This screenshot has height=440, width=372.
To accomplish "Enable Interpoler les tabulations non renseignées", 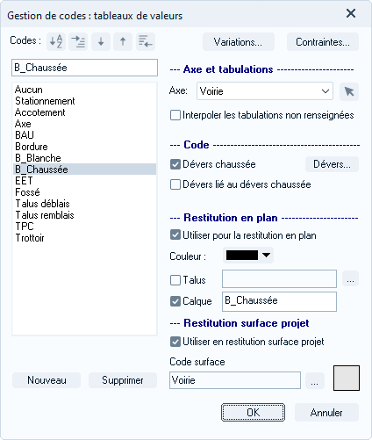I will coord(175,115).
